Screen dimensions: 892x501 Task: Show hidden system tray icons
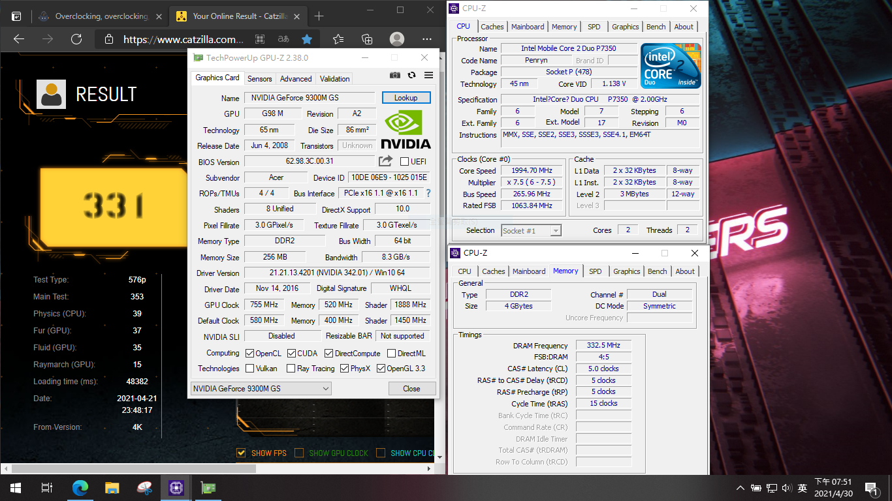click(x=740, y=488)
